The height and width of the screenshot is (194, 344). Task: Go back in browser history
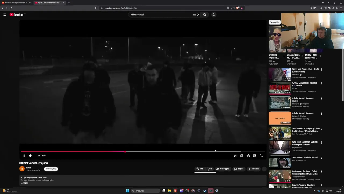tap(3, 8)
